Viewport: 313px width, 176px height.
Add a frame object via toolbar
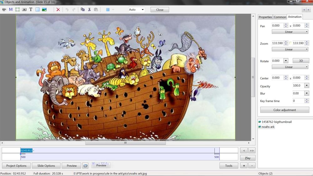(17, 10)
